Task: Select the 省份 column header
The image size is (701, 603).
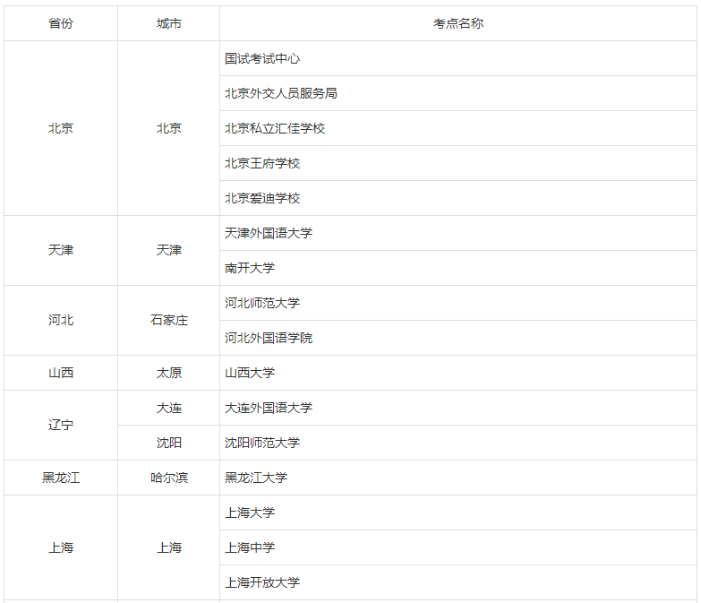Action: pos(61,23)
